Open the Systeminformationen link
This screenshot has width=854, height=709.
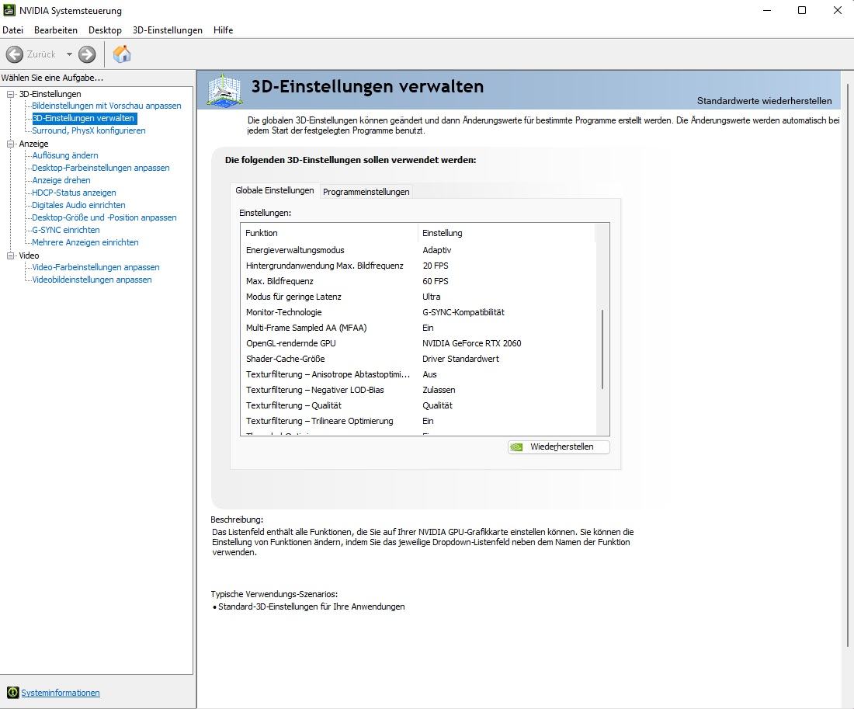[x=61, y=693]
